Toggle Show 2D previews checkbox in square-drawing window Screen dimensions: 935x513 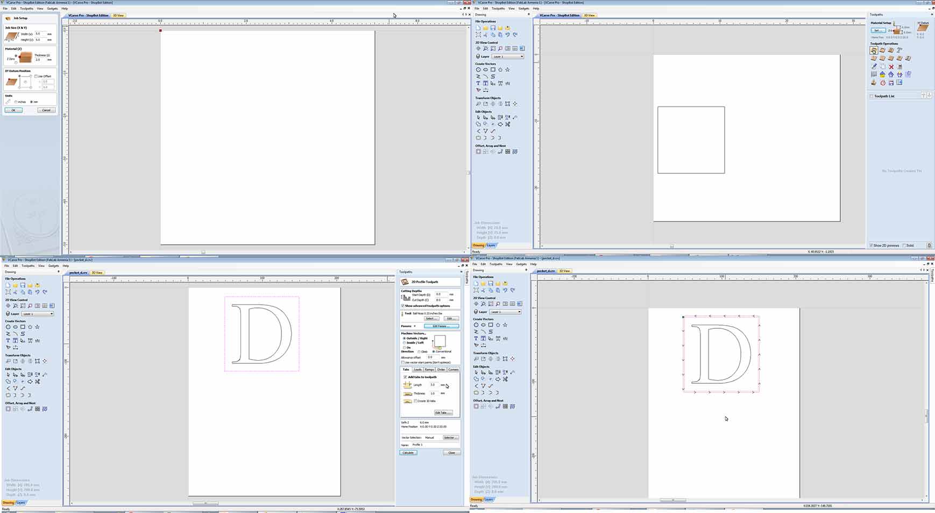(872, 245)
